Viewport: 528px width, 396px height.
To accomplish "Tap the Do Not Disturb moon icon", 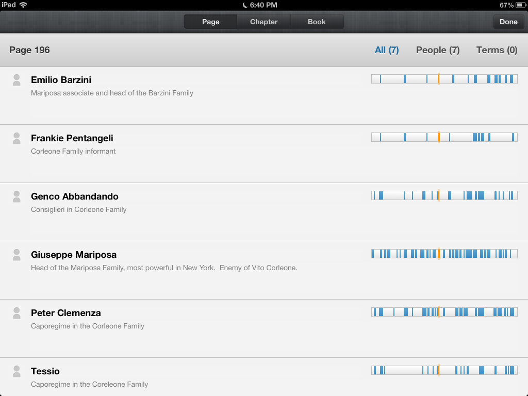I will click(x=245, y=5).
